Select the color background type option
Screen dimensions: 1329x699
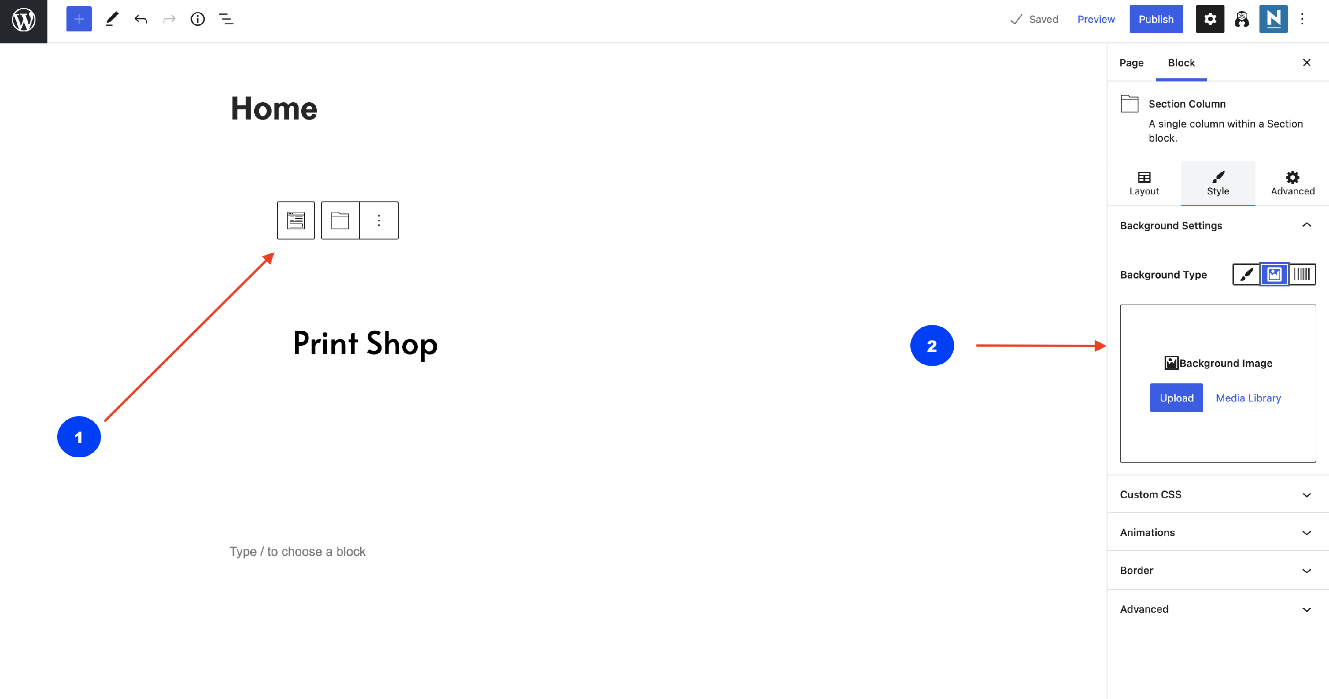1246,274
